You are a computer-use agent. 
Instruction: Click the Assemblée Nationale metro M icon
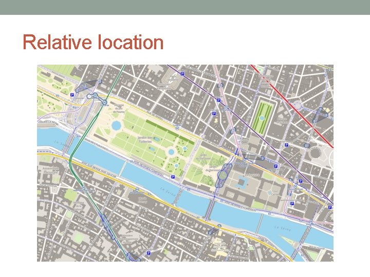pyautogui.click(x=84, y=188)
